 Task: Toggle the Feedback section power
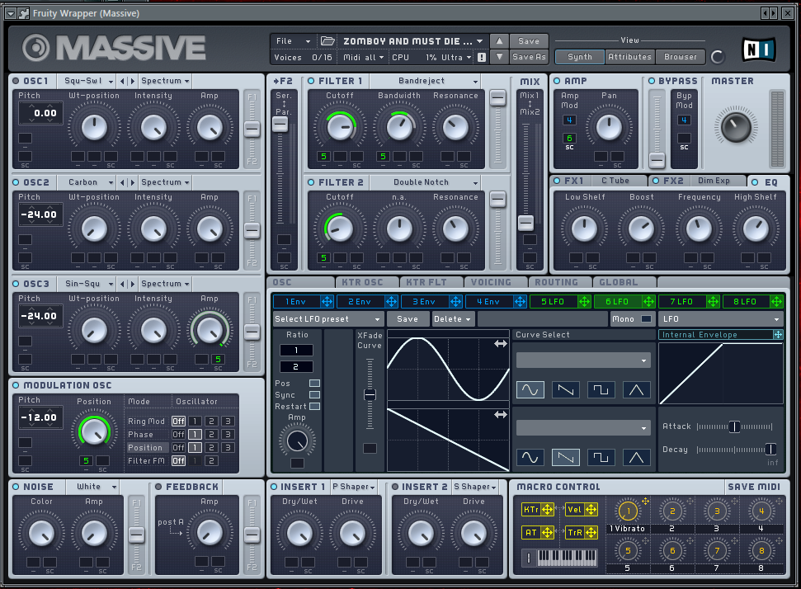158,487
